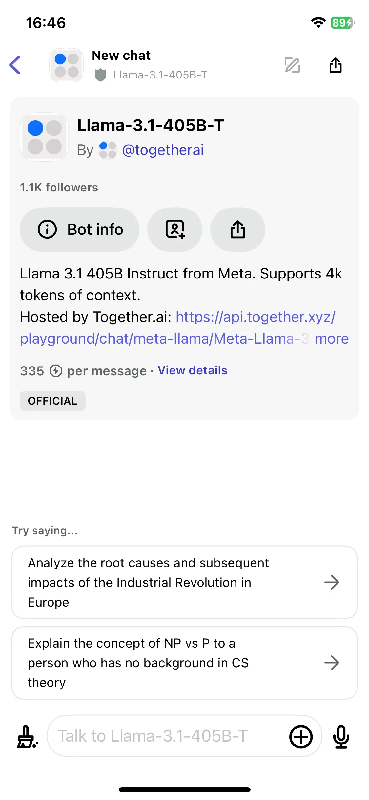
Task: Tap arrow on Industrial Revolution suggestion
Action: pyautogui.click(x=332, y=582)
